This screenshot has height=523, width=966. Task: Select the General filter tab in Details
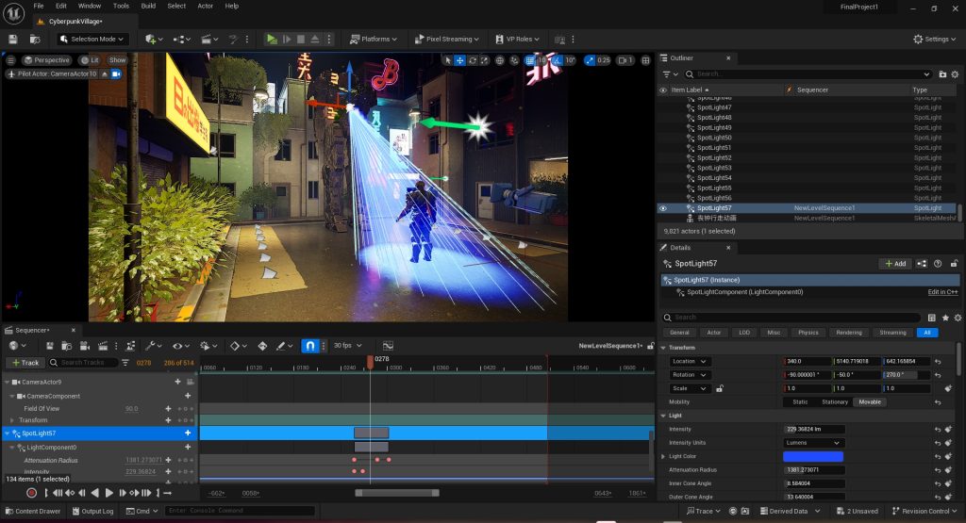[x=679, y=333]
